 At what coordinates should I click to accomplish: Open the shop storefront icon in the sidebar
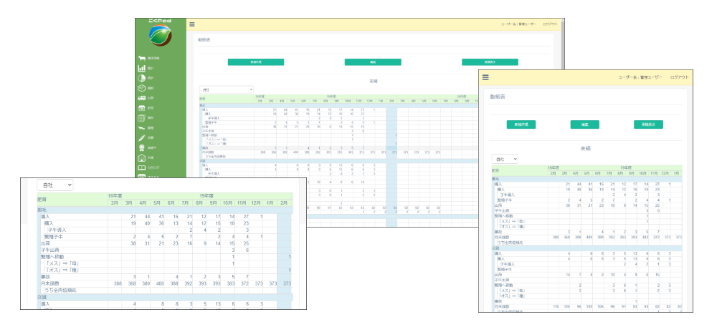pyautogui.click(x=141, y=108)
